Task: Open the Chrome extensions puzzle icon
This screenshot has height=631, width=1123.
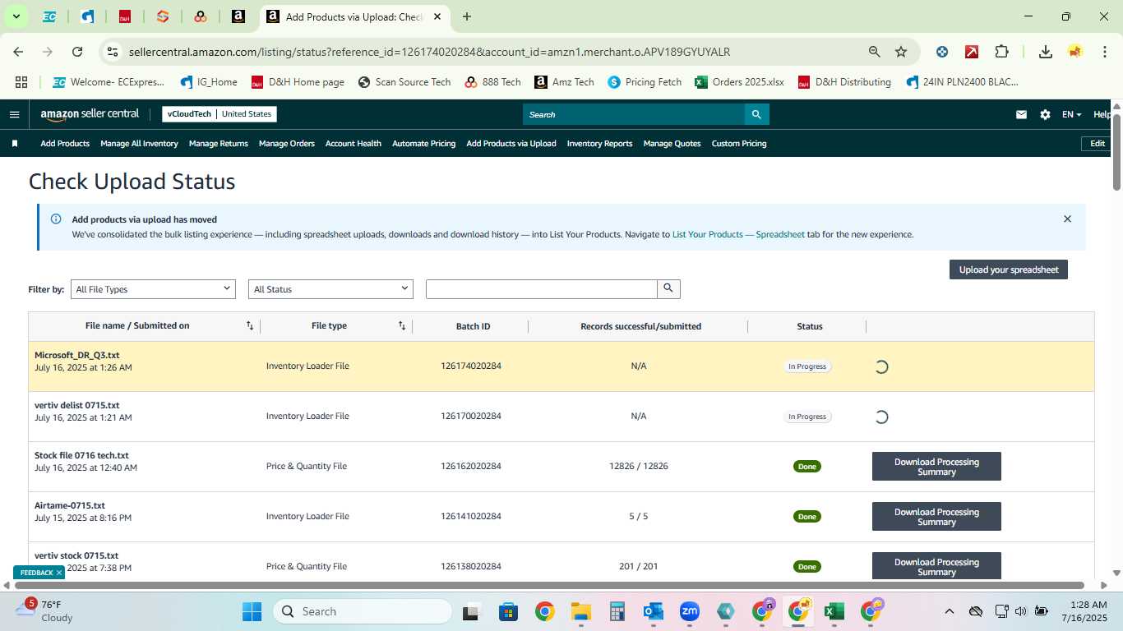Action: click(1001, 52)
